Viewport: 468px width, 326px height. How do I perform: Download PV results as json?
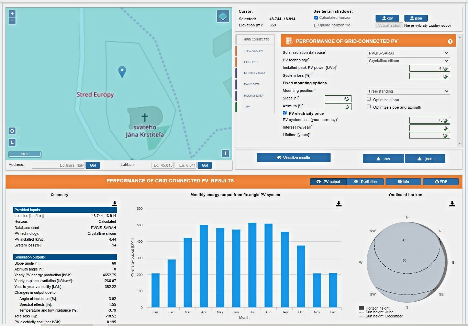pos(425,159)
